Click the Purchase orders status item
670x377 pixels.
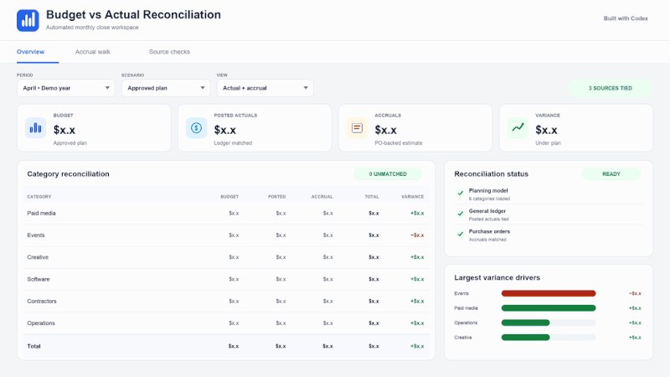549,235
